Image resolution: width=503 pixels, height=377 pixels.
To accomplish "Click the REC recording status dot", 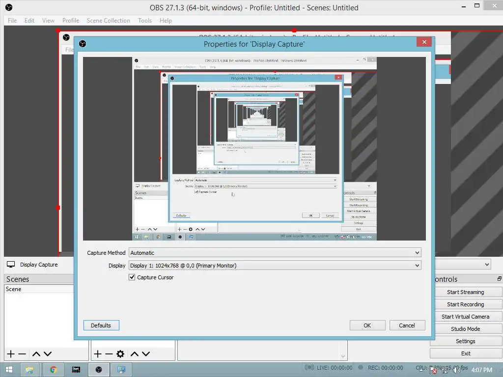I will [x=361, y=367].
